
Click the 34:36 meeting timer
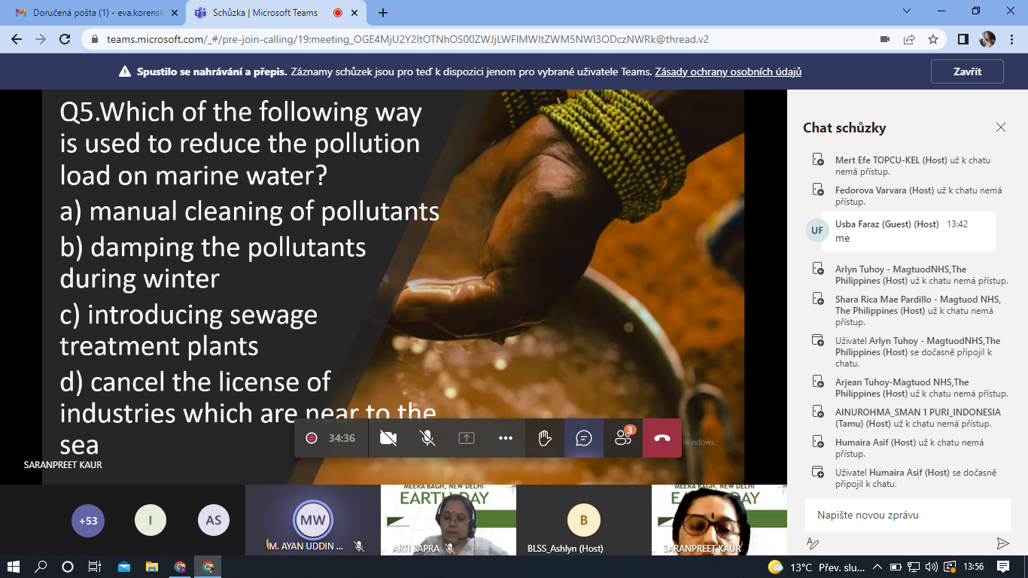click(x=342, y=438)
